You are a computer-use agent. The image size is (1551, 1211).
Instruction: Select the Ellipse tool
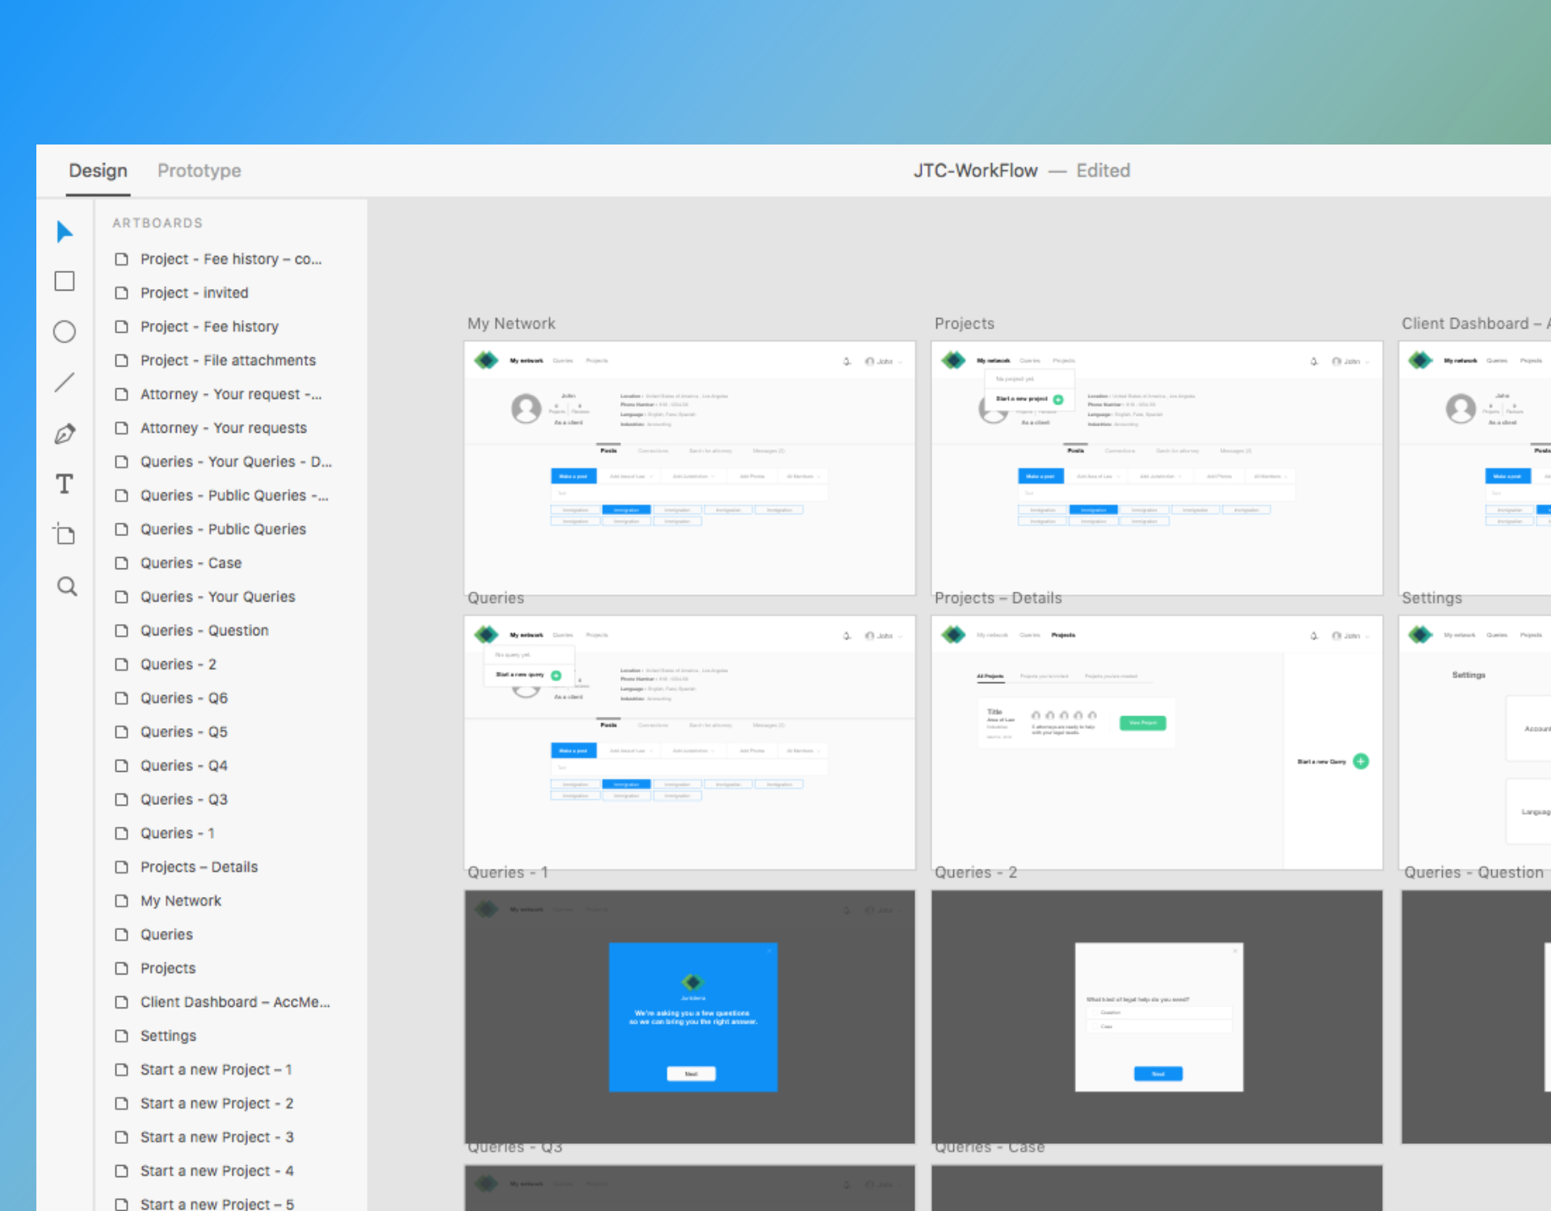[x=65, y=332]
